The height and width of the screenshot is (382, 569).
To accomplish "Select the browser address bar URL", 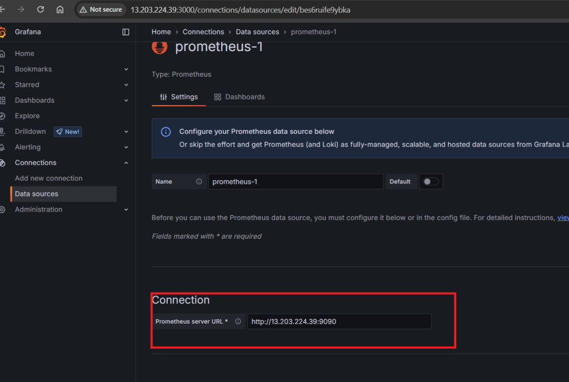I will point(240,10).
